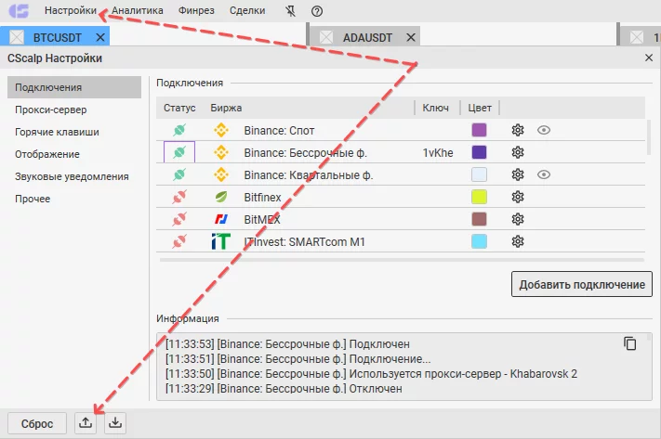Close the CScalp Настройки dialog
The height and width of the screenshot is (439, 661).
pyautogui.click(x=649, y=58)
